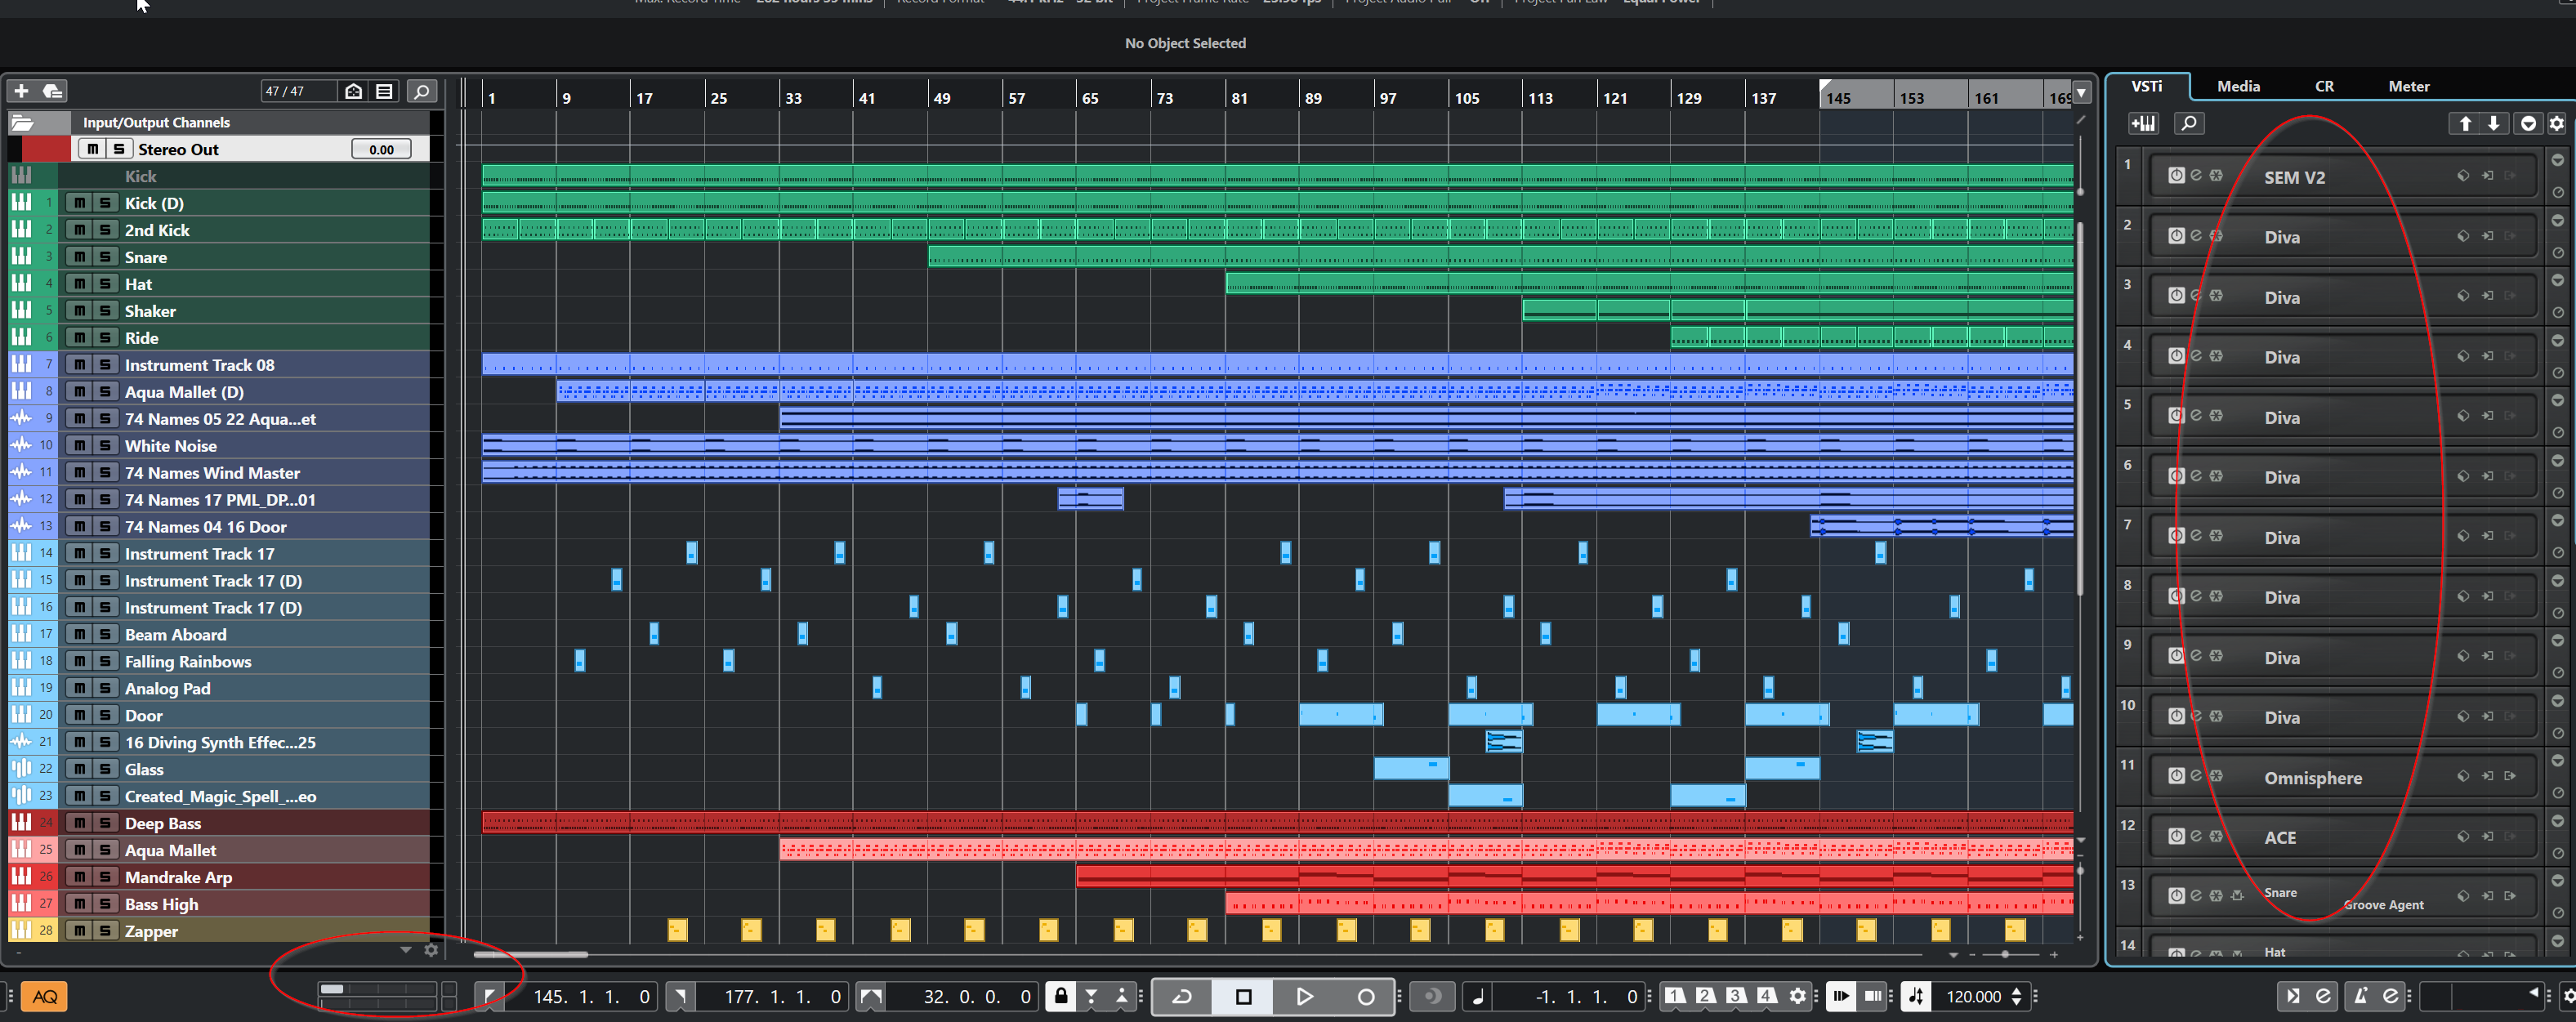The height and width of the screenshot is (1022, 2576).
Task: Open Find Tracks search in track list
Action: point(422,91)
